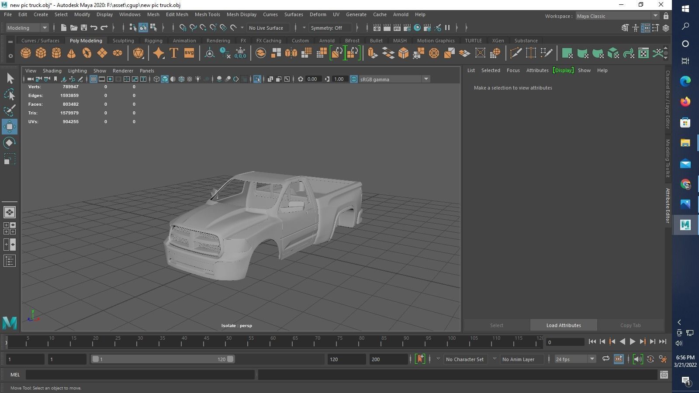Undo the last action via the toolbar
Image resolution: width=699 pixels, height=393 pixels.
tap(93, 28)
